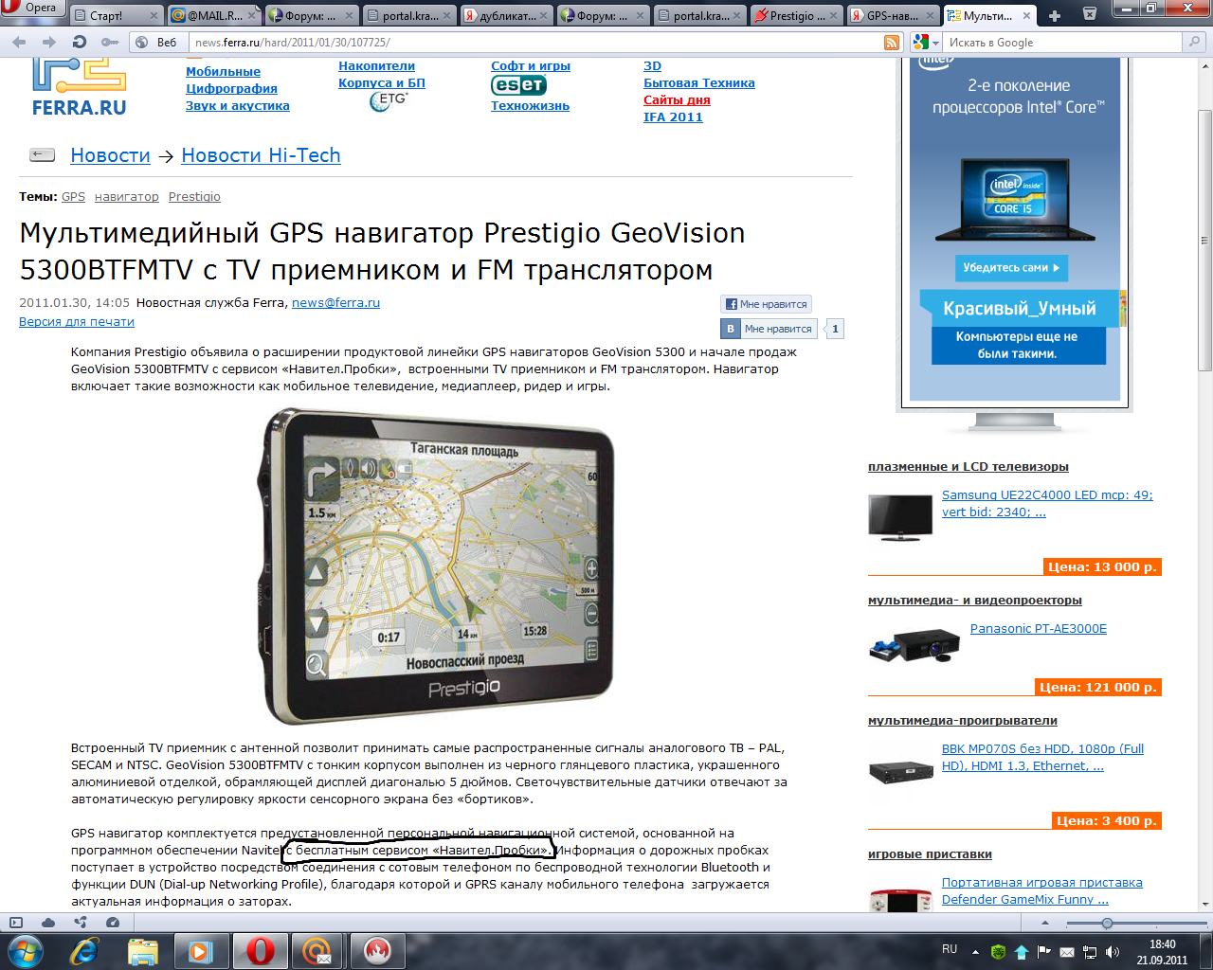Click the RU language indicator
This screenshot has height=970, width=1213.
click(950, 949)
